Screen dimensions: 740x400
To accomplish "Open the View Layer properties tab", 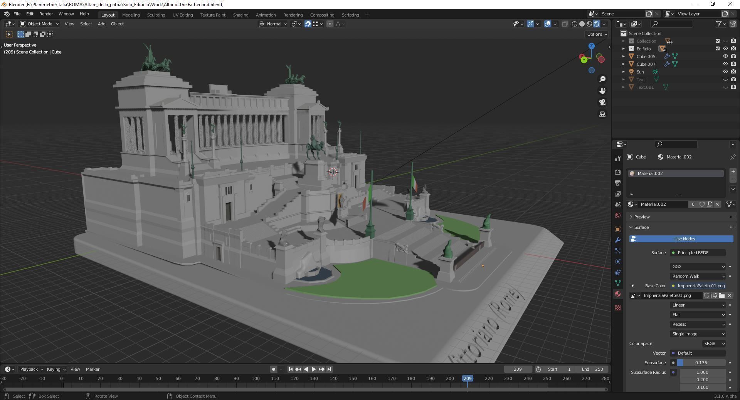I will pyautogui.click(x=618, y=193).
